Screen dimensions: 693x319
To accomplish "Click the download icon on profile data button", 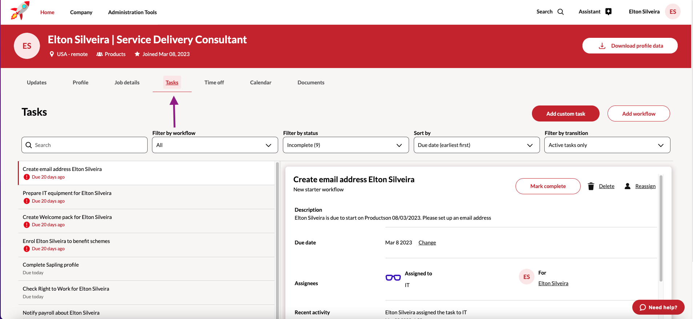I will (602, 46).
